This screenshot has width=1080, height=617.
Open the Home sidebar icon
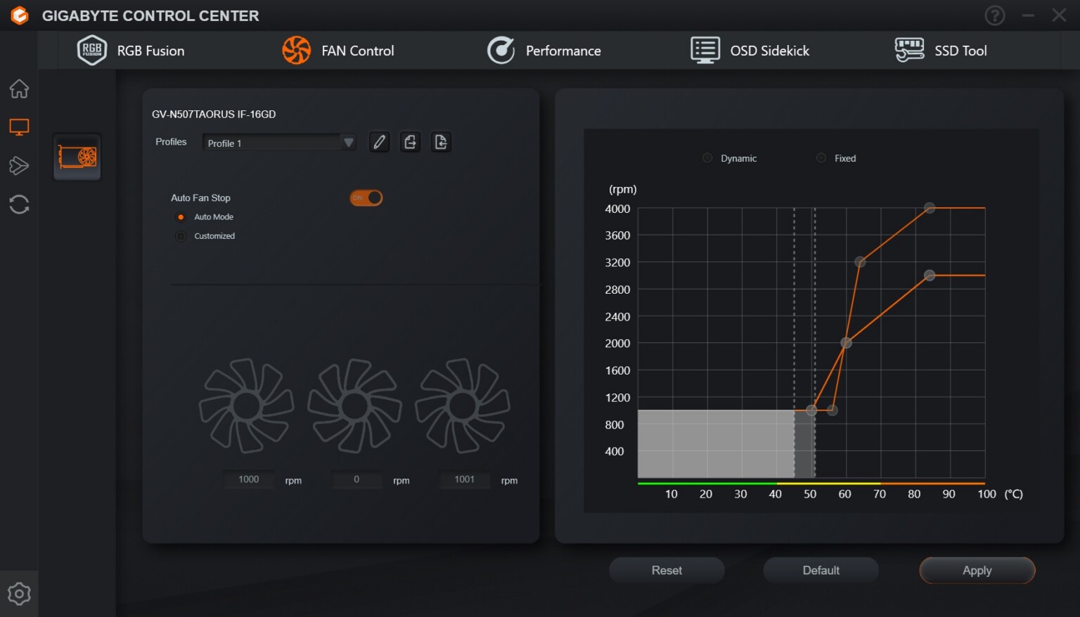[x=19, y=89]
